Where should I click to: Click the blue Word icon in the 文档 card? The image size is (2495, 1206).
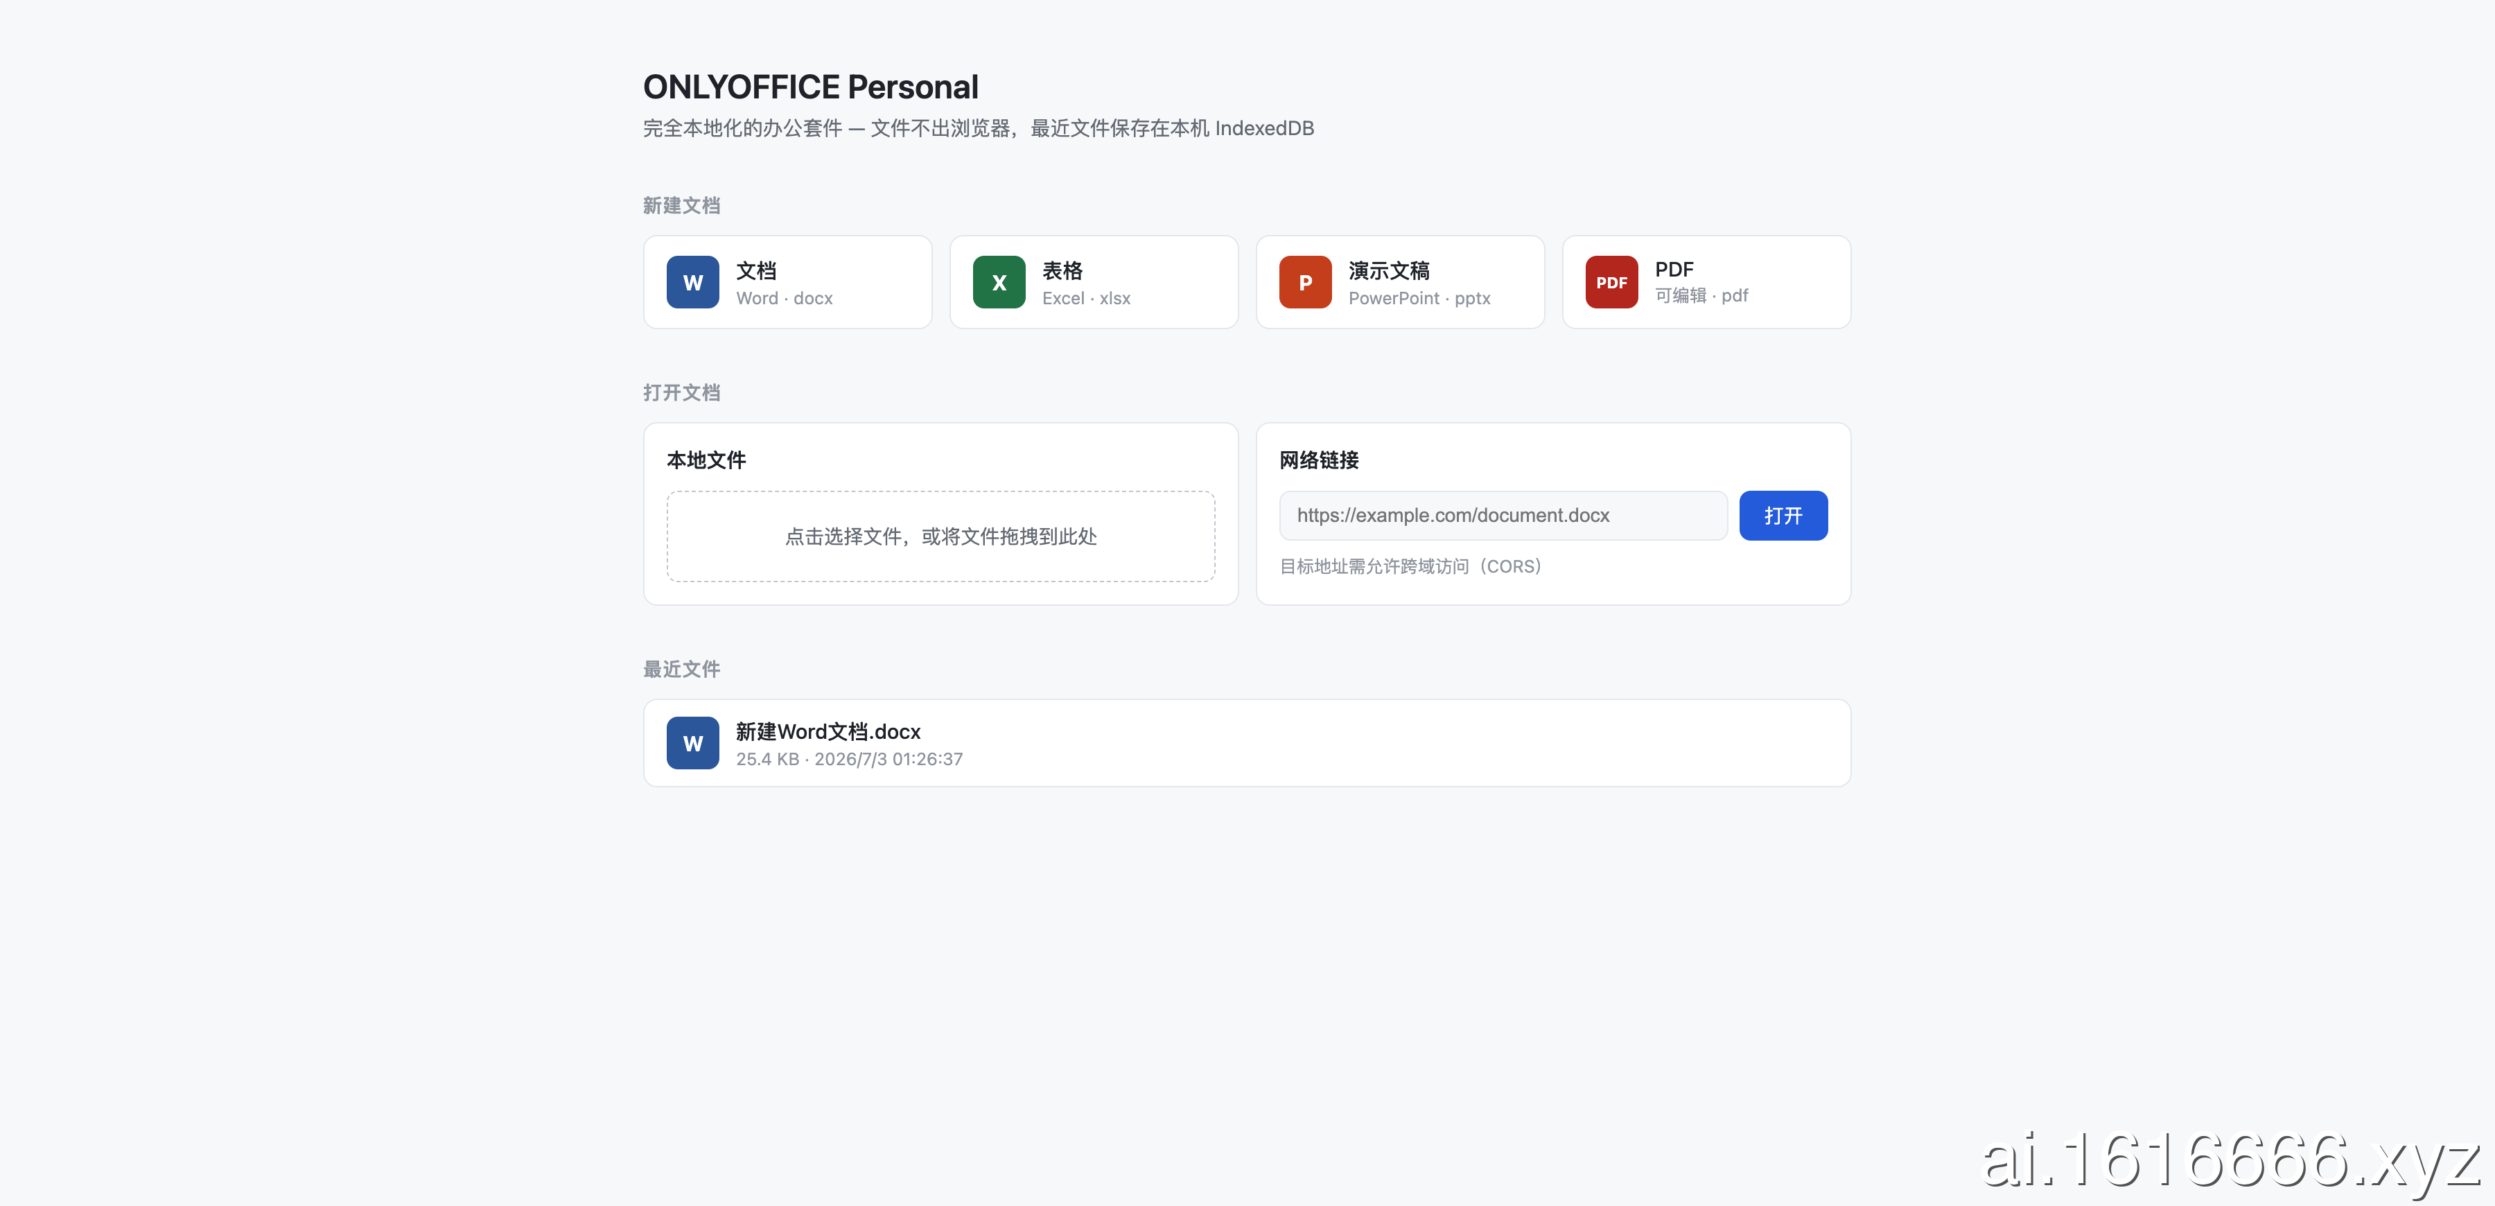(x=692, y=282)
